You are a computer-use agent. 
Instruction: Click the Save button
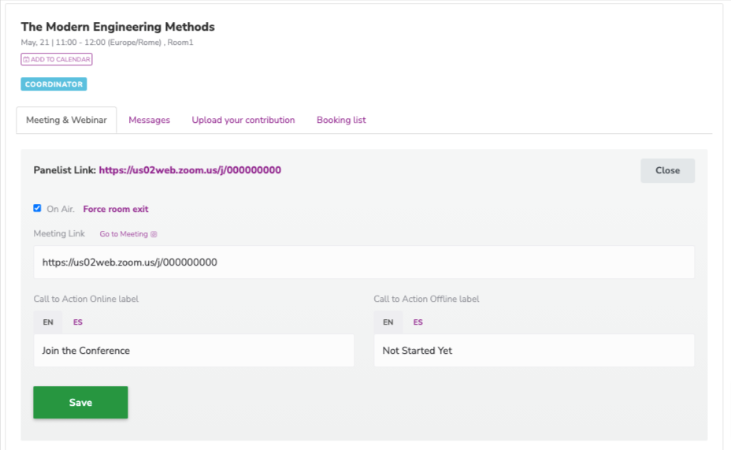click(80, 403)
